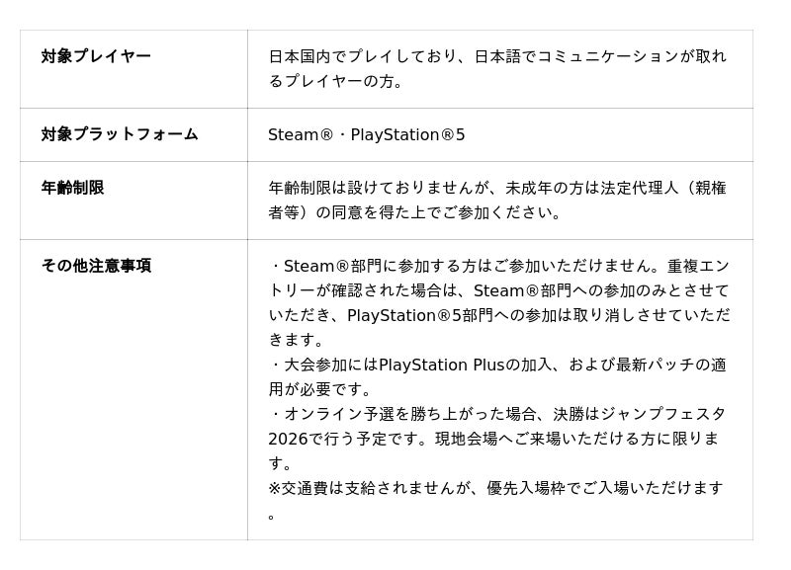Click the 対象プレイヤー row header

tap(96, 56)
